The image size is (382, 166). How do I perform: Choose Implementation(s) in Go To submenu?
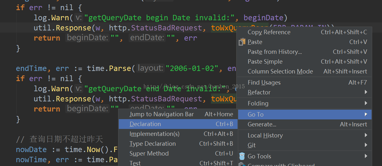coord(154,134)
